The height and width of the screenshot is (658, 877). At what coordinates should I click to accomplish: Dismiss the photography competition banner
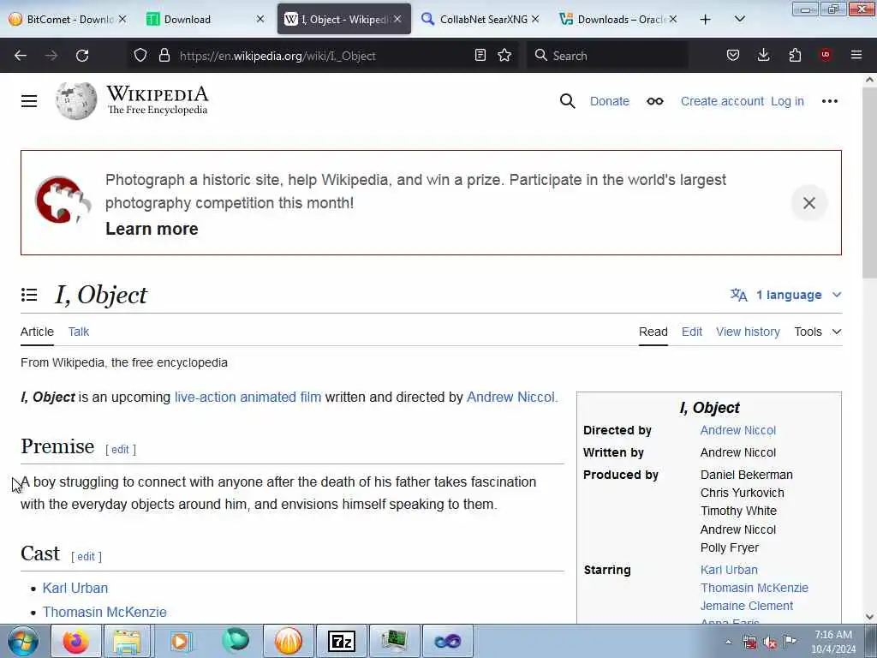[809, 203]
